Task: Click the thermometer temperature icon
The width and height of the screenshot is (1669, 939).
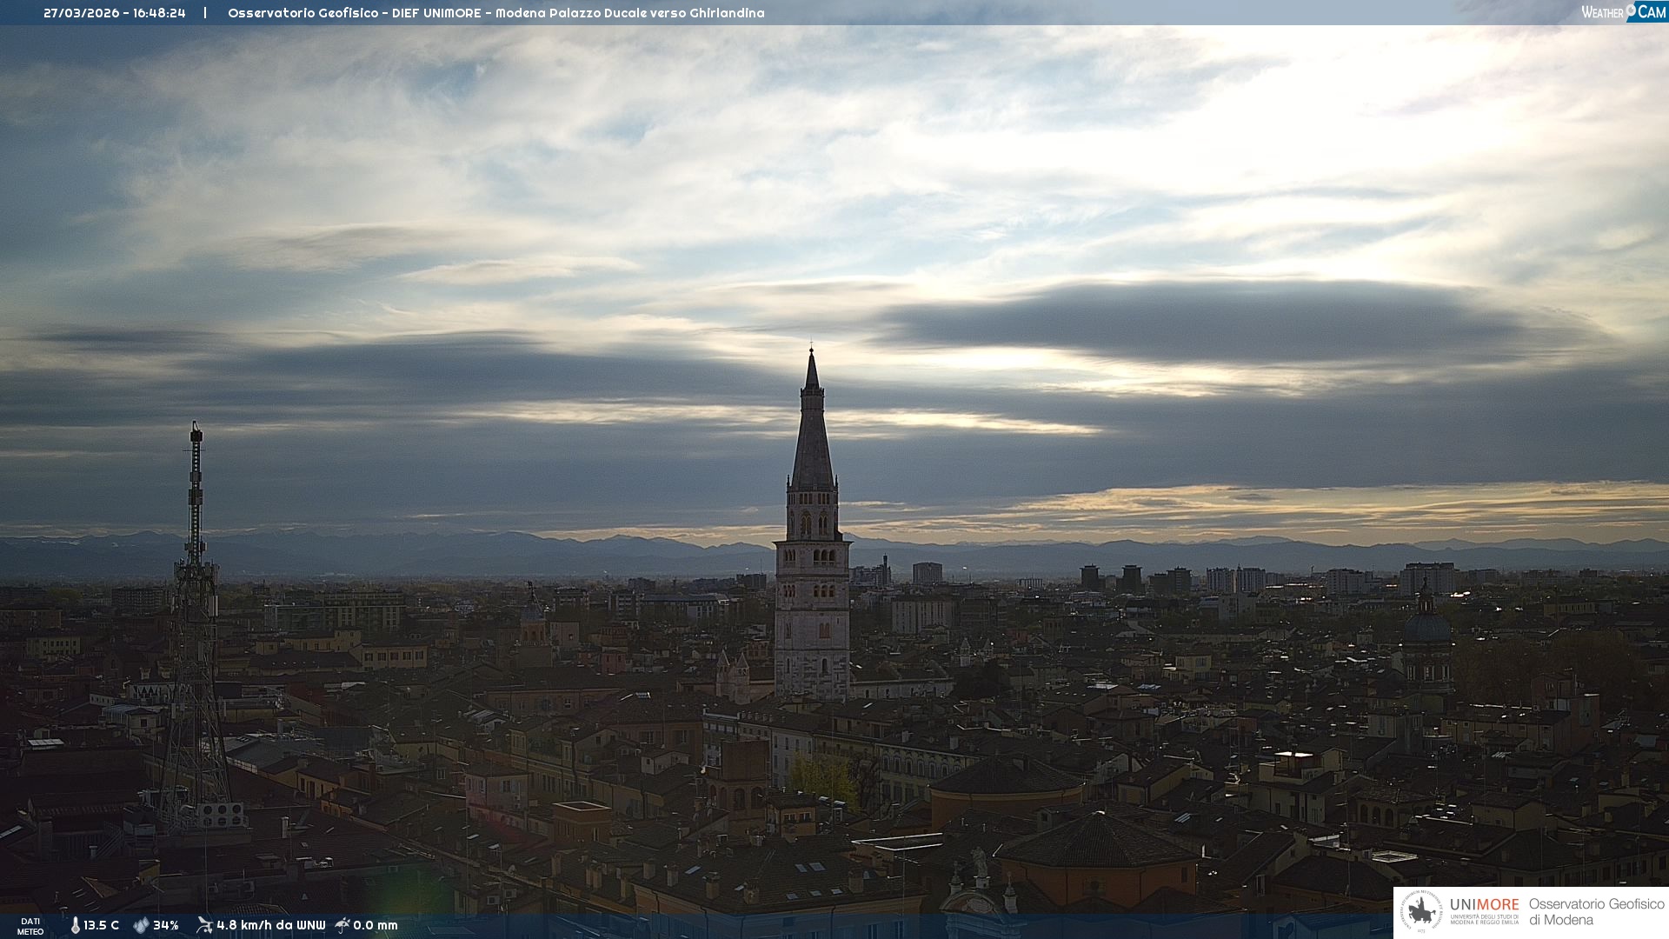Action: click(x=75, y=925)
